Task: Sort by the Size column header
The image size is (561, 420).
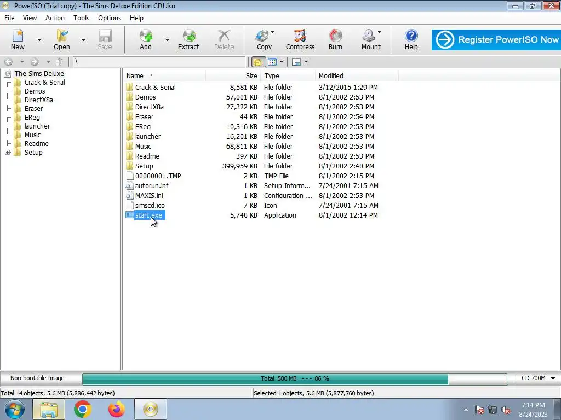Action: (233, 75)
